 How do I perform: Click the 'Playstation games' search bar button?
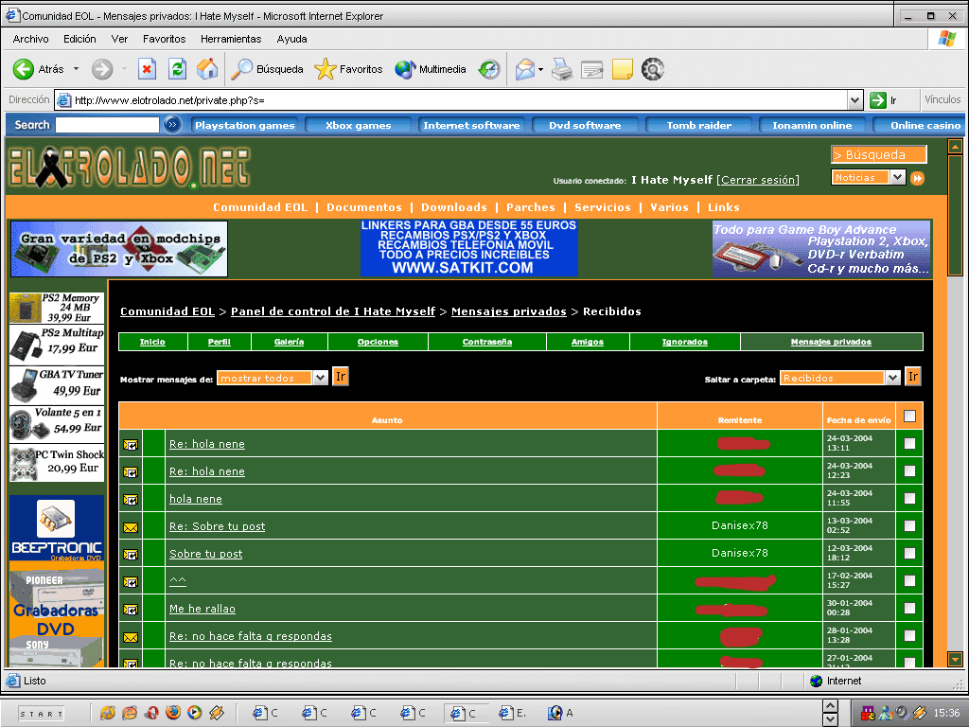245,126
